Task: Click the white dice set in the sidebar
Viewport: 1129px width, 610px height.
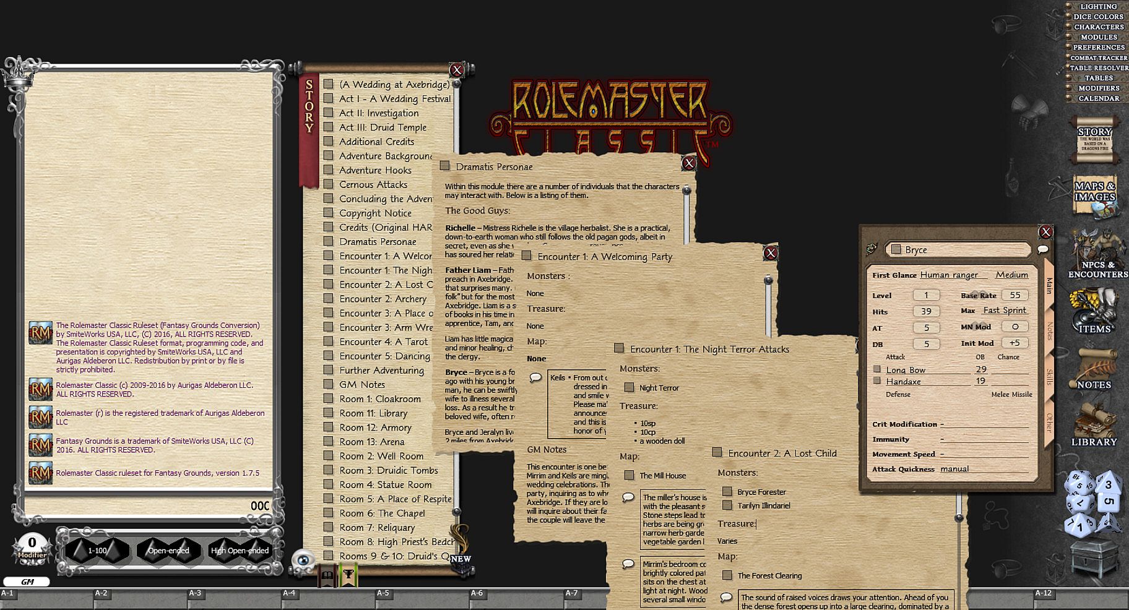Action: click(x=1092, y=503)
